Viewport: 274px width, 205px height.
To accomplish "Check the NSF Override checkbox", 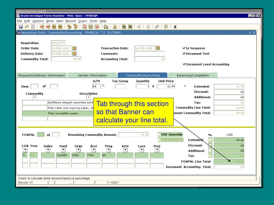I will click(159, 134).
